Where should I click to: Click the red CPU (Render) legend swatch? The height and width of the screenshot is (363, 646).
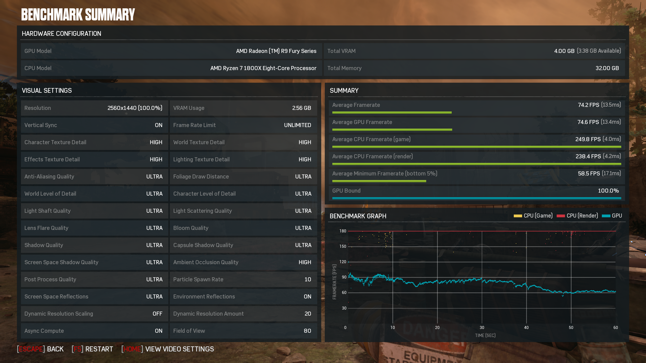tap(560, 216)
